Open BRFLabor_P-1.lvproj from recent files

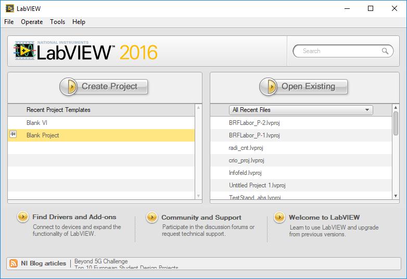coord(301,135)
